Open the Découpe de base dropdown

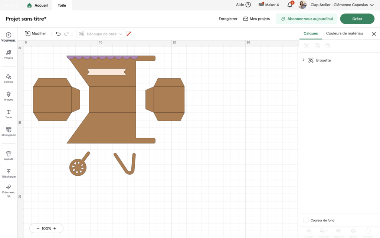pyautogui.click(x=101, y=34)
